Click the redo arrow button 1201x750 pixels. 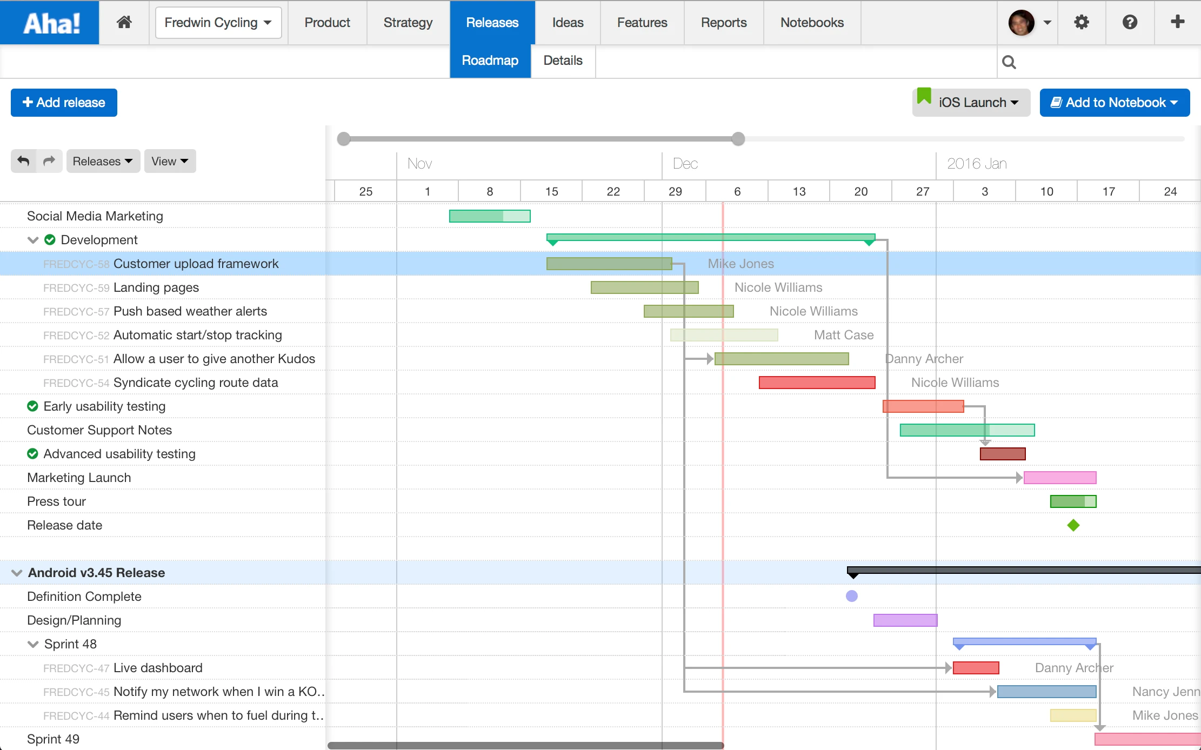click(x=49, y=161)
